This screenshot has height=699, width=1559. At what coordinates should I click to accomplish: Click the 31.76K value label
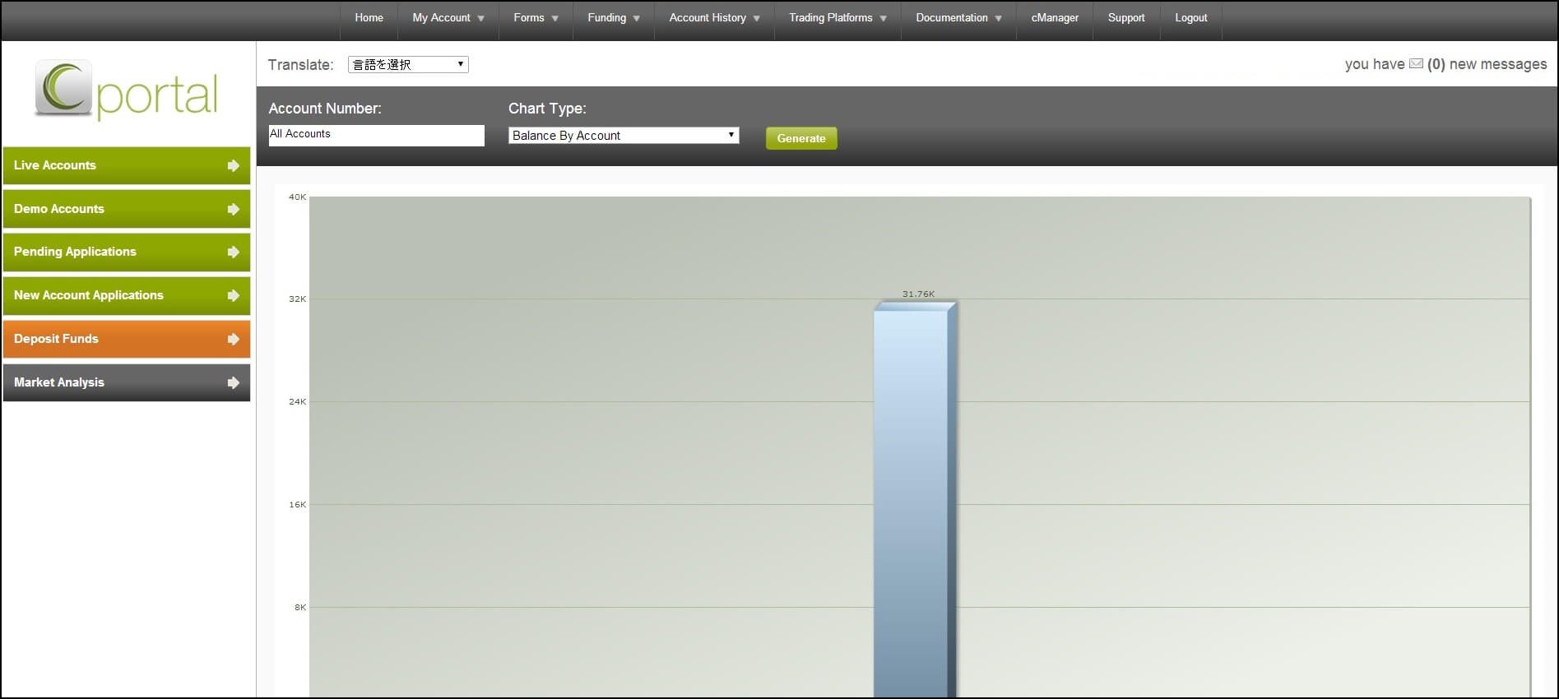point(918,294)
